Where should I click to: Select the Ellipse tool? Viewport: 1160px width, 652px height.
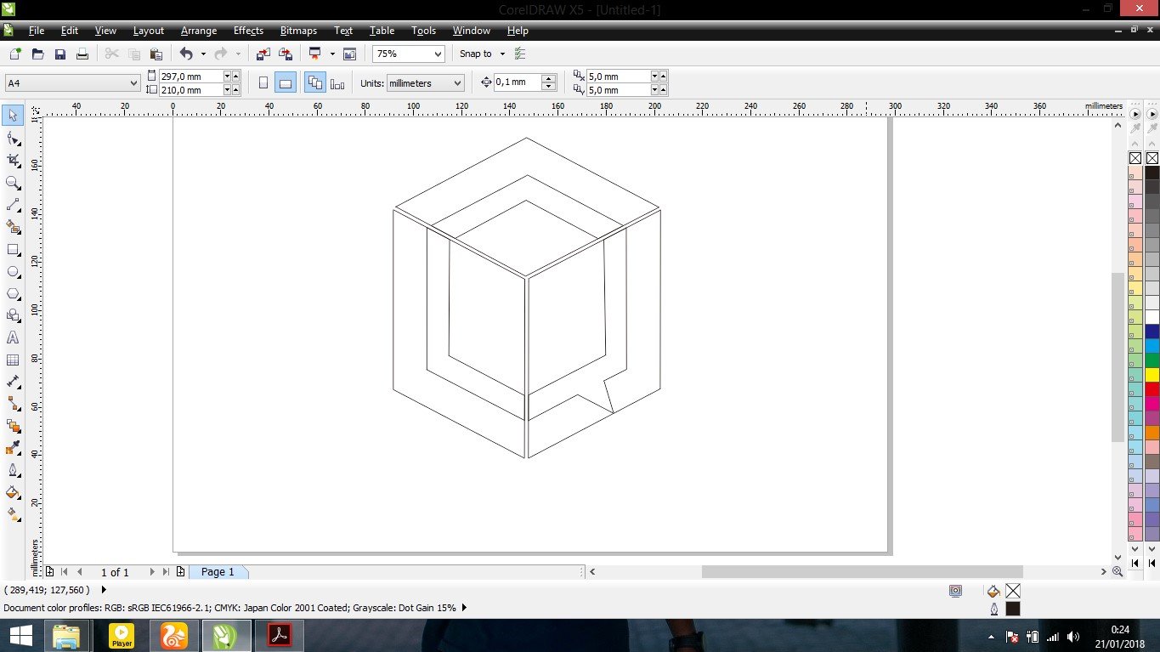click(14, 272)
